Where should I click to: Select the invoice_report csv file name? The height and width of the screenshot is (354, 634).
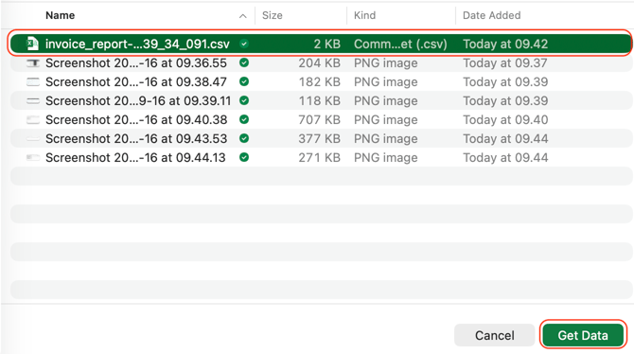(137, 44)
